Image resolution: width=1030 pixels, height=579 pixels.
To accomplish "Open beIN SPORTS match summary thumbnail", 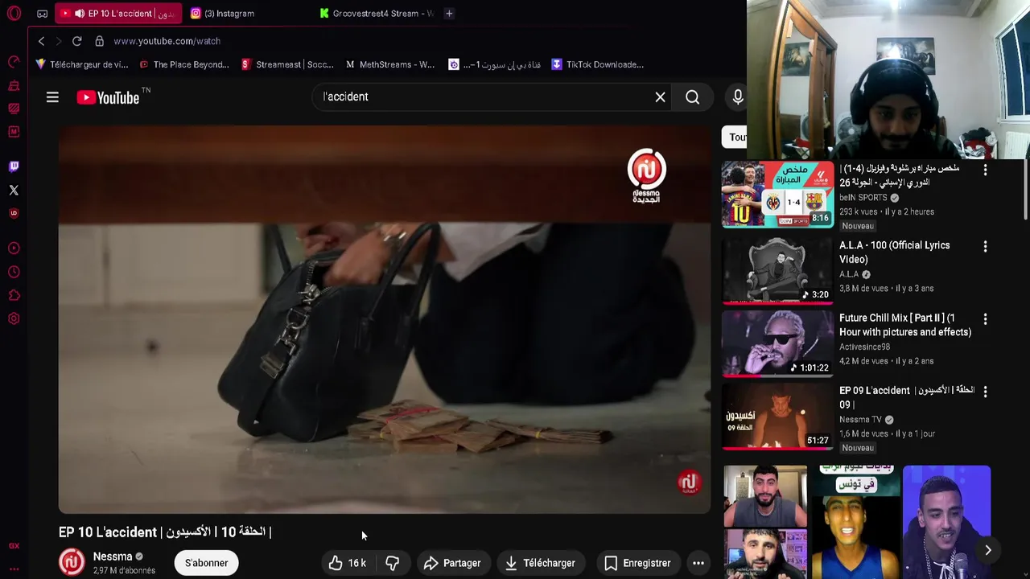I will (x=777, y=194).
